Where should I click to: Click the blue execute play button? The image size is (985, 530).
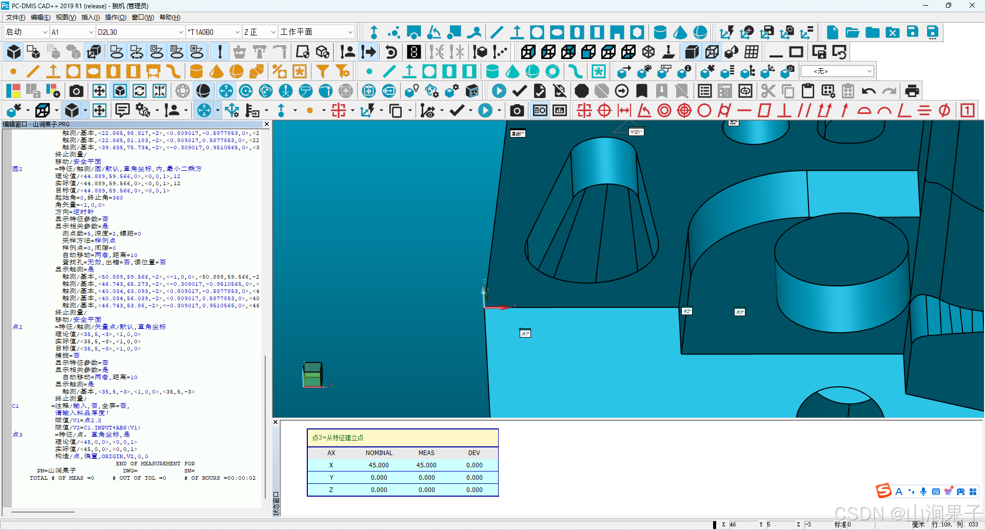(x=499, y=91)
